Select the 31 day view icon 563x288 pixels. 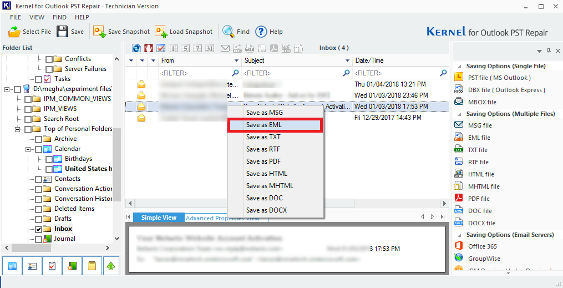210,48
